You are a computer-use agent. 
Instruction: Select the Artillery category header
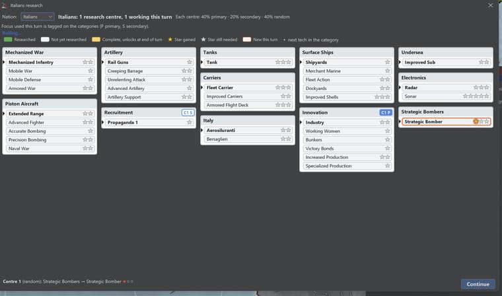(149, 52)
